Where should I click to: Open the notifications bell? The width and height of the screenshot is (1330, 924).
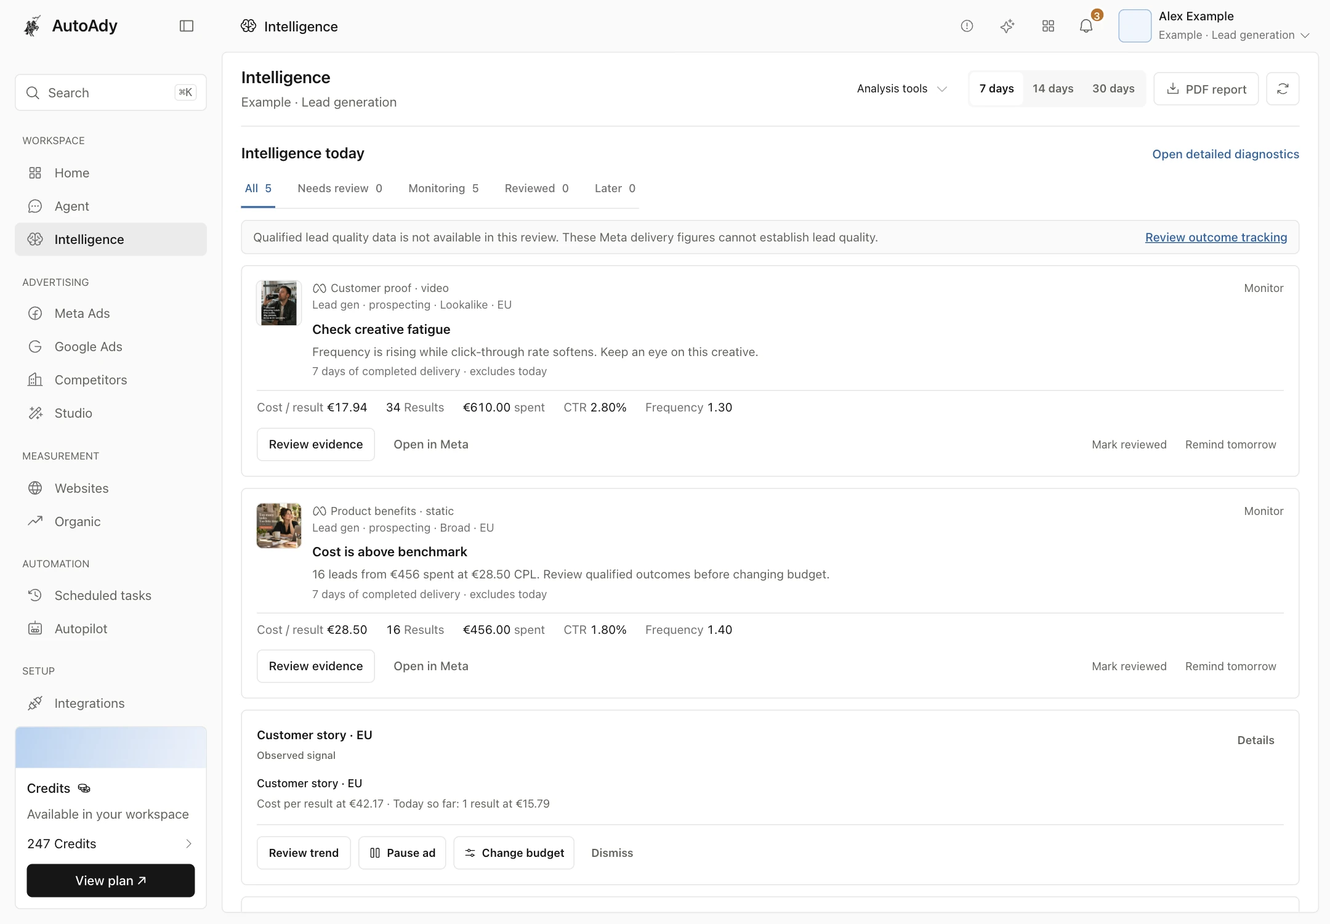(1086, 26)
